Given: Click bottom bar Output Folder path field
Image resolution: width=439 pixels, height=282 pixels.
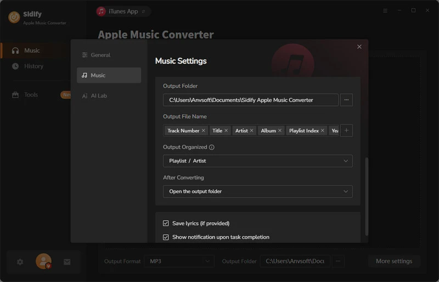Looking at the screenshot, I should pos(295,261).
